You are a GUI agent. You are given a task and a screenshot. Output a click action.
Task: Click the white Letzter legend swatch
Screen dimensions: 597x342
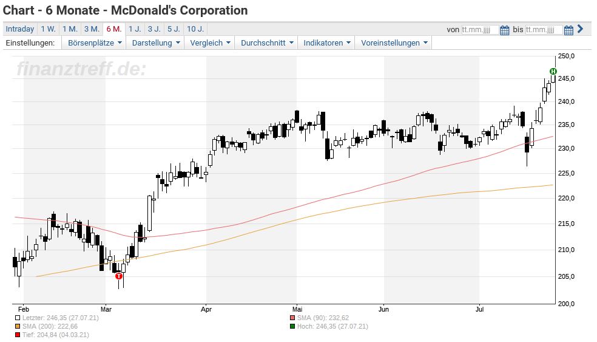[x=18, y=318]
